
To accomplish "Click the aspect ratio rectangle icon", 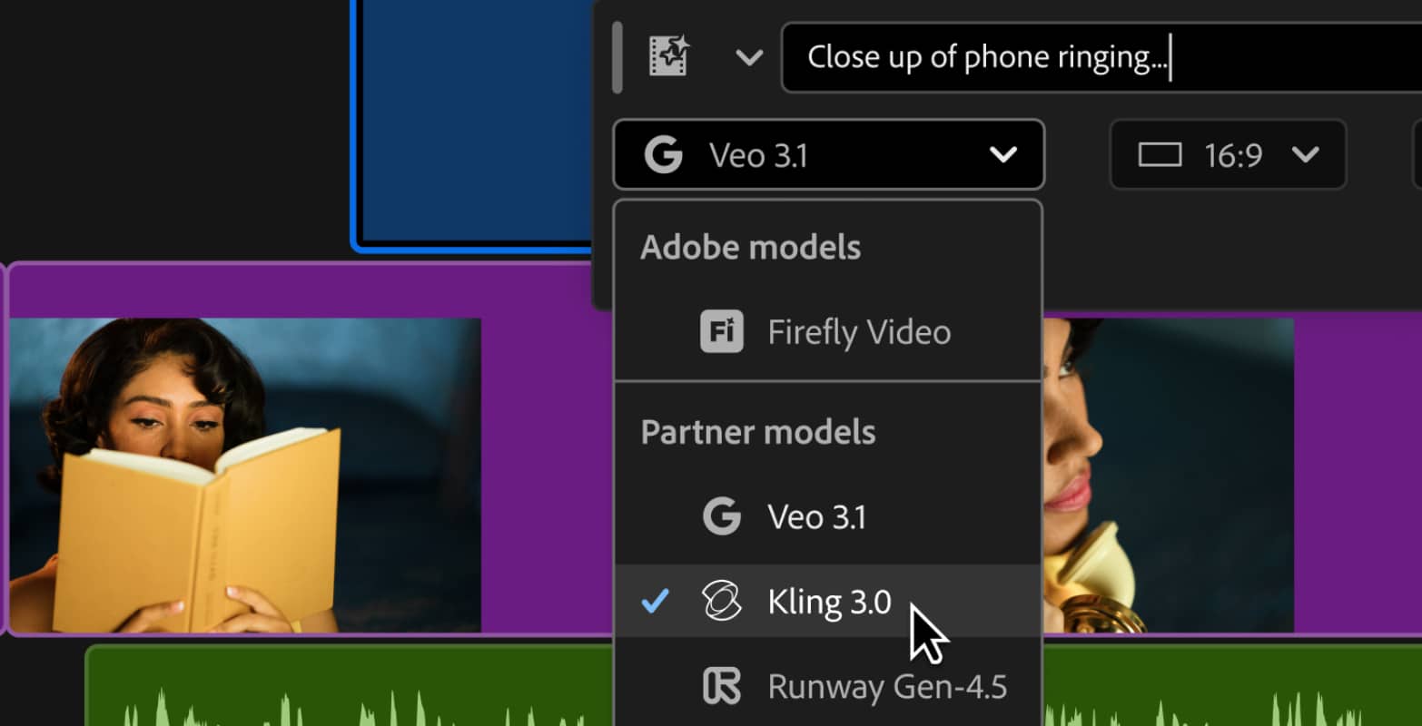I will [1160, 155].
